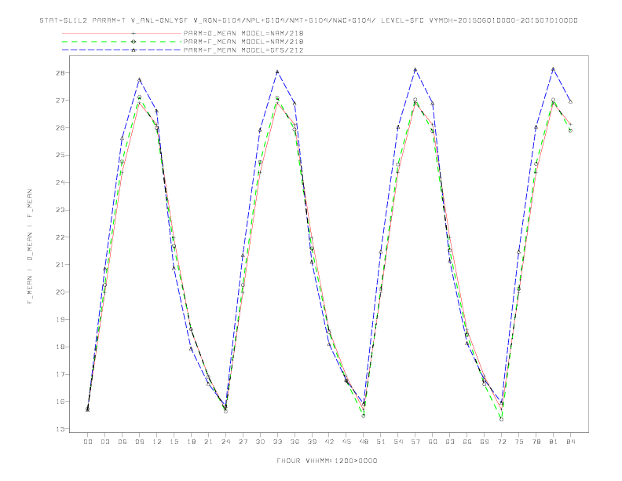The width and height of the screenshot is (622, 481).
Task: Click x-axis forecast hour label 06
Action: click(x=123, y=442)
